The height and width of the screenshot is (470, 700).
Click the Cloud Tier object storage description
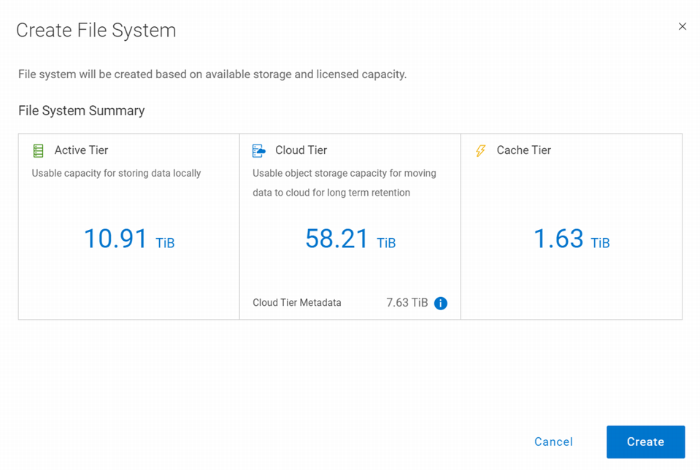pos(345,183)
